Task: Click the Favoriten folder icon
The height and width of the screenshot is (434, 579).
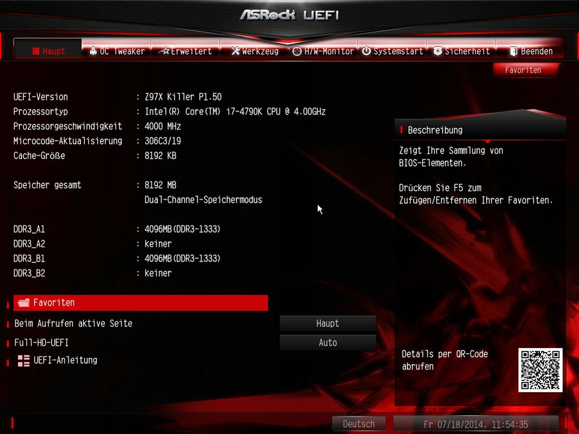Action: 24,303
